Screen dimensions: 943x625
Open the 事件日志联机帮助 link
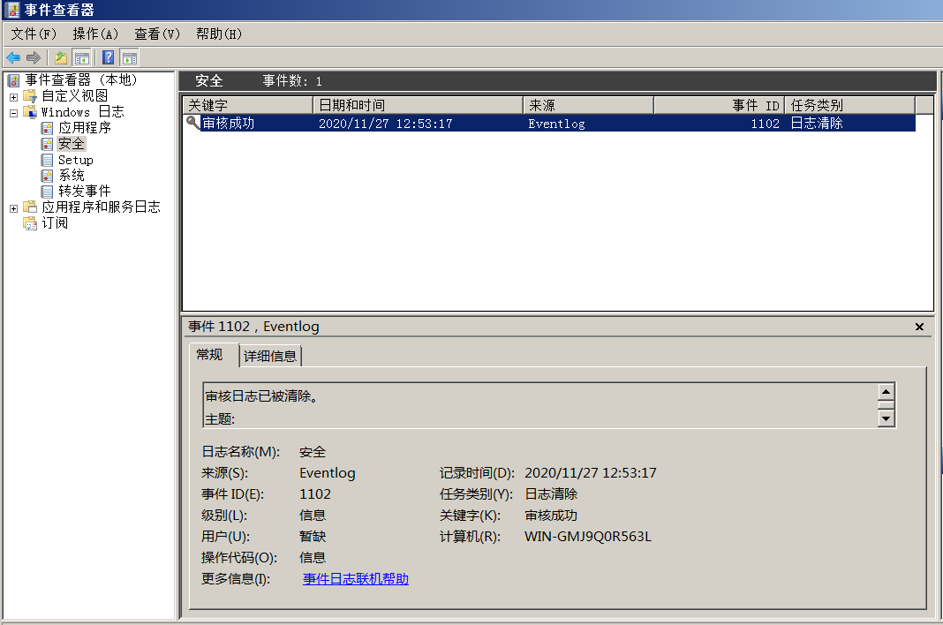pyautogui.click(x=355, y=579)
